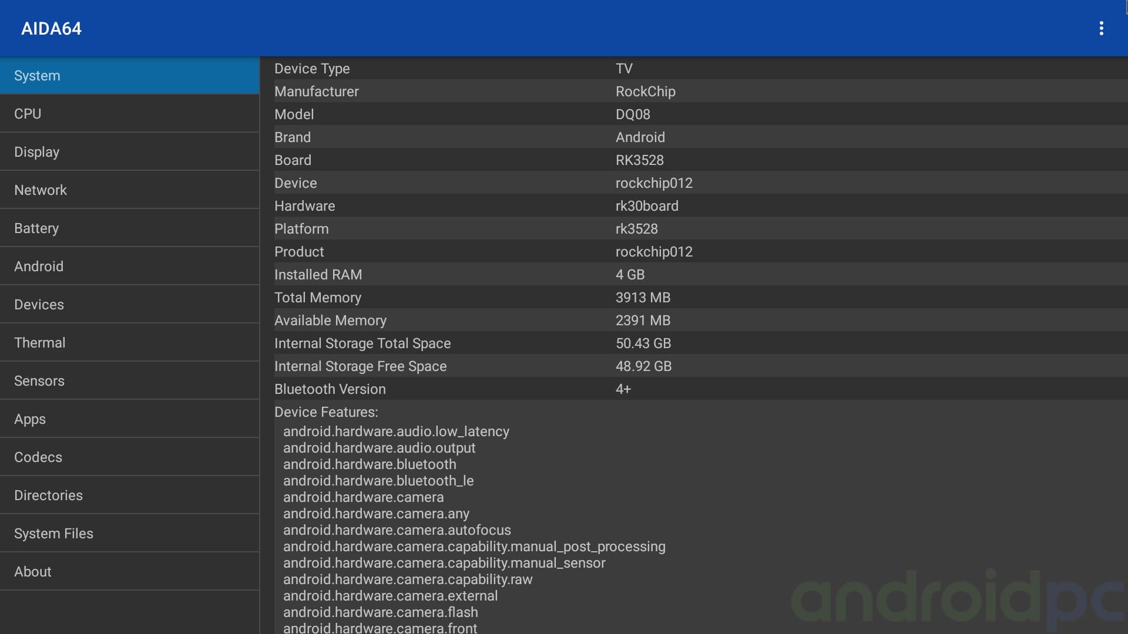The height and width of the screenshot is (634, 1128).
Task: Open the Android section
Action: (129, 267)
